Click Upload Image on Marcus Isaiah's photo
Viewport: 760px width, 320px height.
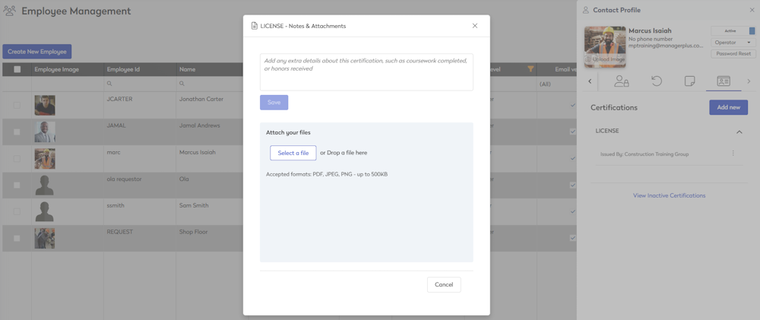coord(605,59)
